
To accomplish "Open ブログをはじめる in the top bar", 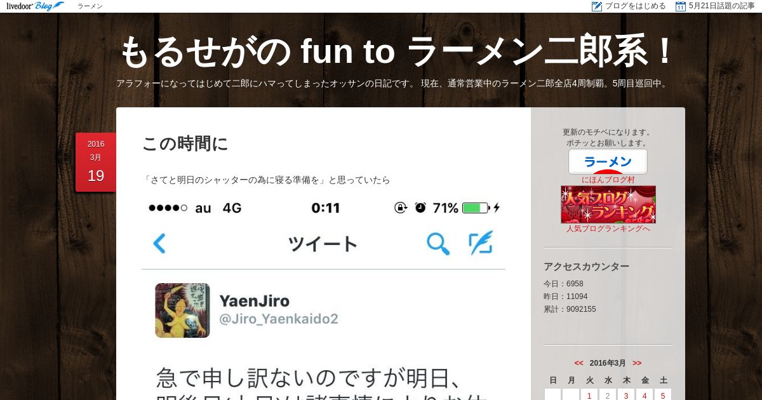I will [x=635, y=6].
